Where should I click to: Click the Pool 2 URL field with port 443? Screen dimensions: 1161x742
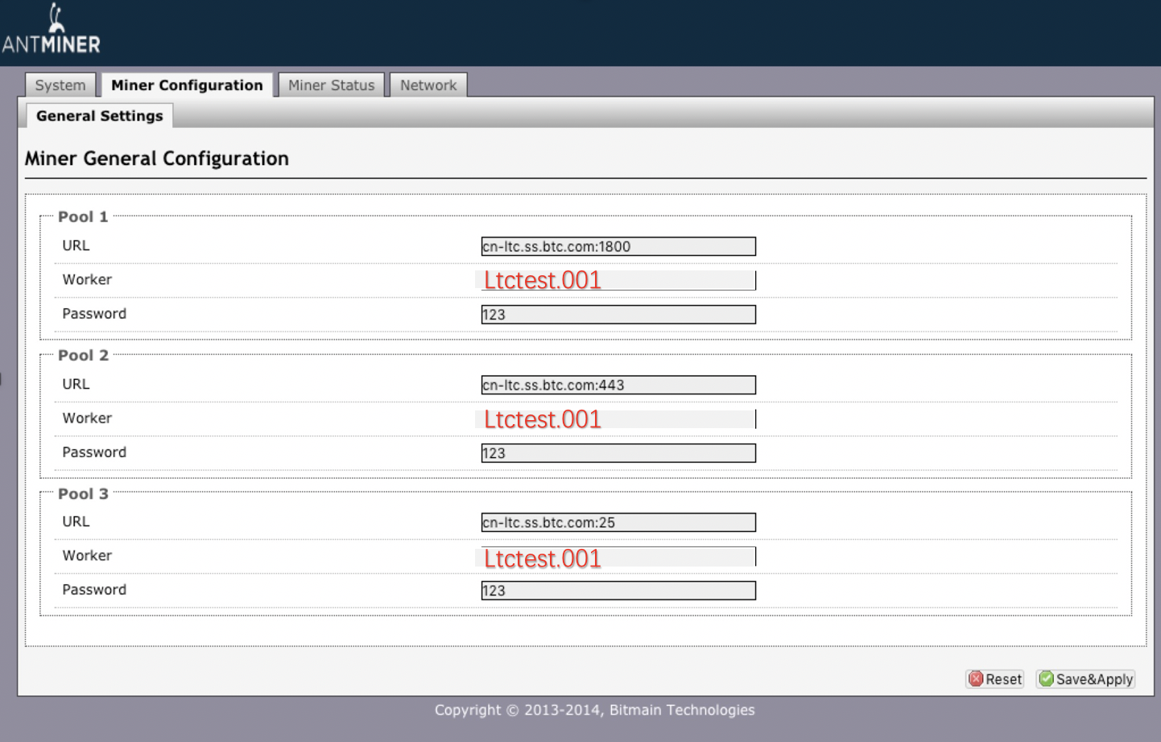tap(618, 385)
